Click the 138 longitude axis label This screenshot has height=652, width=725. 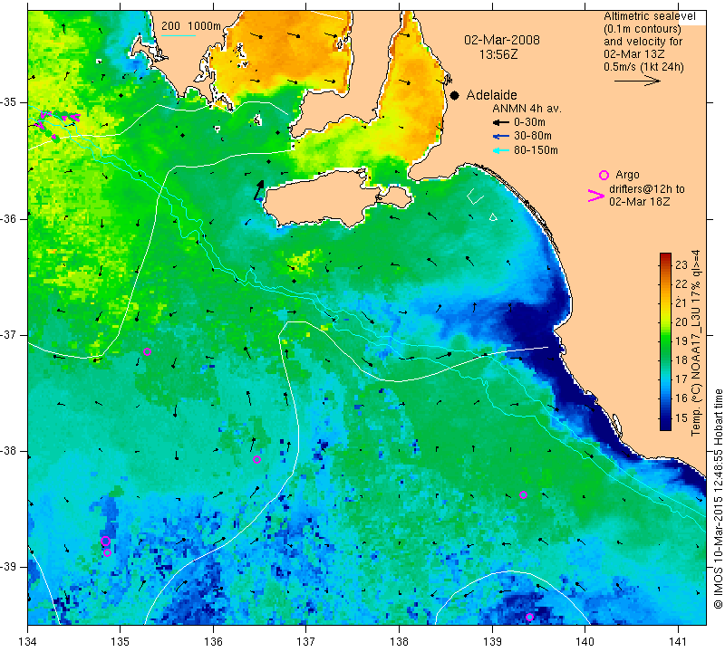(x=399, y=641)
